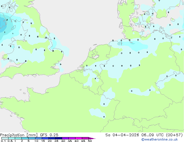Click the '10' legend scale label
This screenshot has height=142, width=184.
pos(36,141)
